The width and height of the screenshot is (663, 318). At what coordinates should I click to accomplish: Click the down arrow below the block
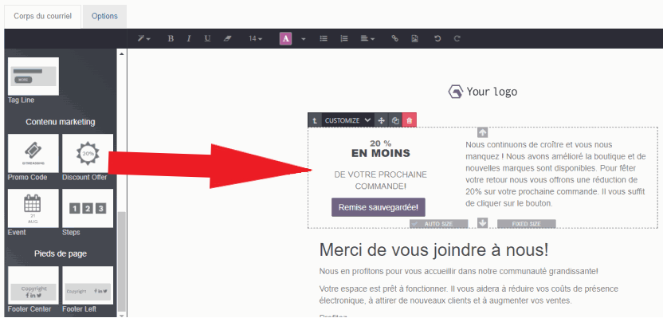click(482, 223)
